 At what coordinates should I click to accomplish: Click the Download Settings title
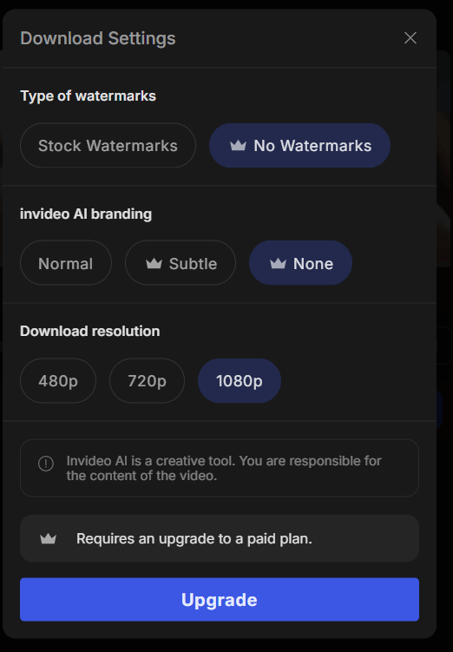click(98, 38)
